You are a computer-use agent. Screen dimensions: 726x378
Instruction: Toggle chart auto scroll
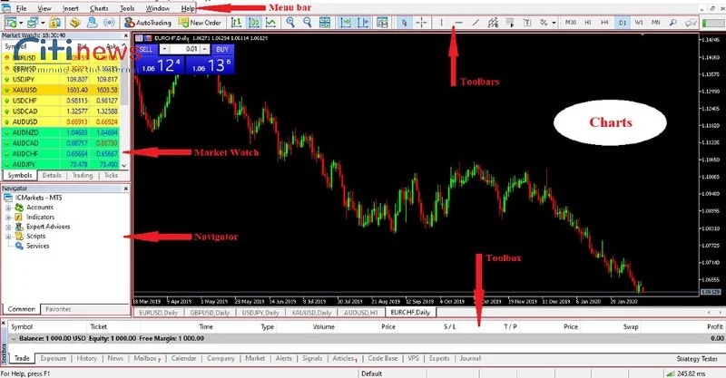[x=346, y=22]
